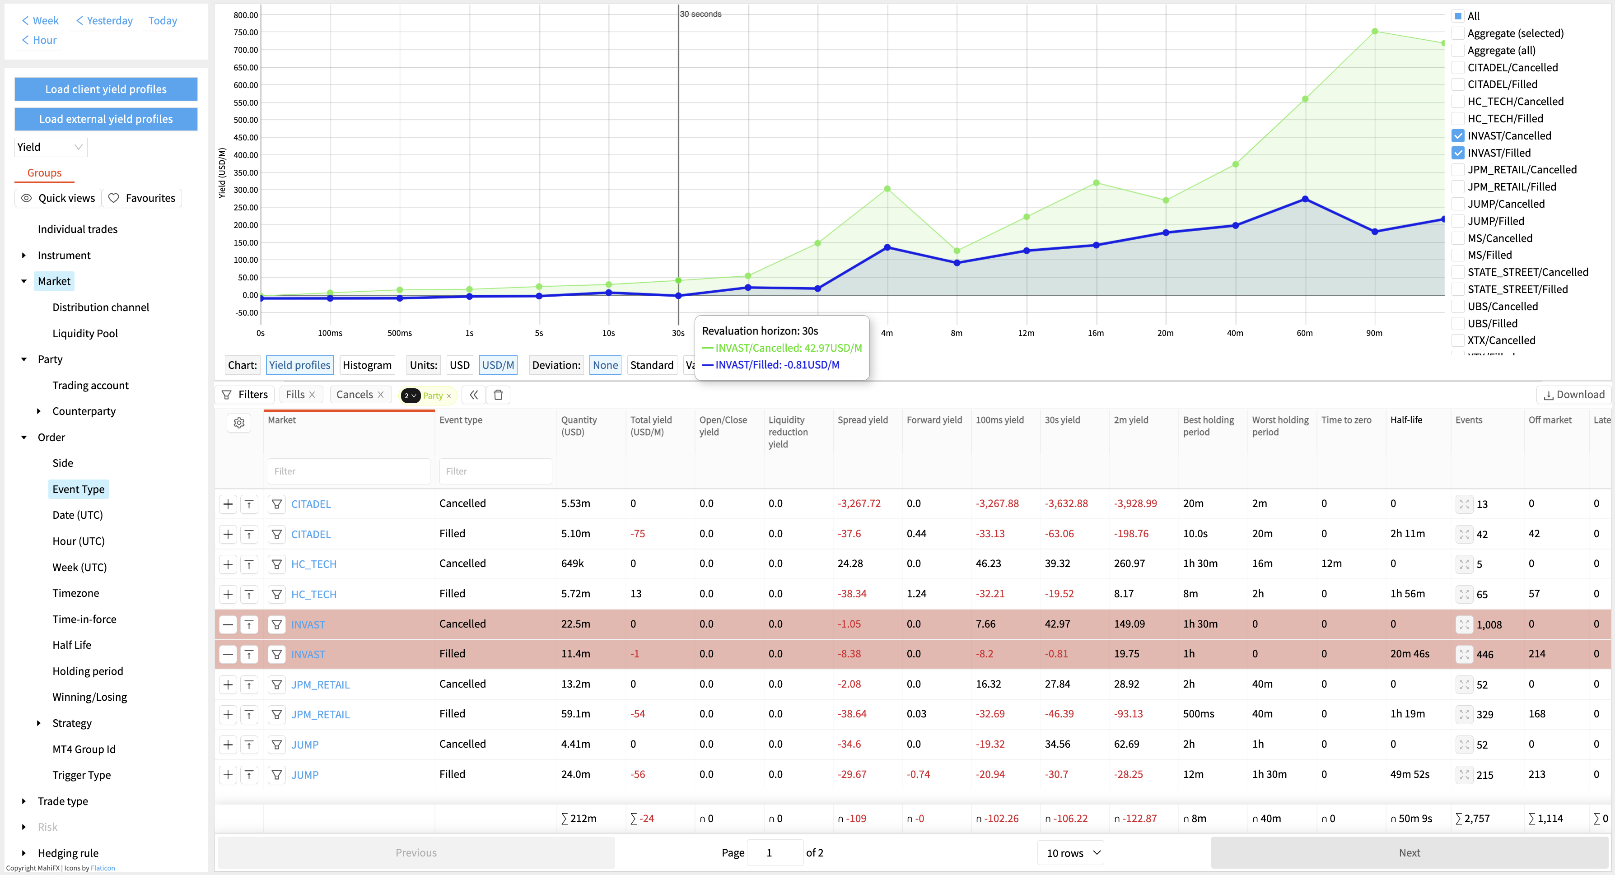
Task: Expand the Counterparty tree node
Action: point(39,411)
